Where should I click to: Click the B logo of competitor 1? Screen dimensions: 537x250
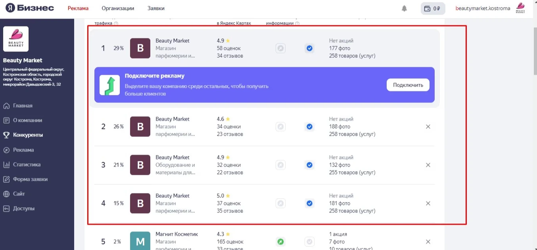pos(140,48)
